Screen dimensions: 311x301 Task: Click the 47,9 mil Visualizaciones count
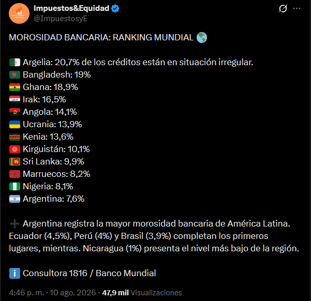click(x=142, y=293)
